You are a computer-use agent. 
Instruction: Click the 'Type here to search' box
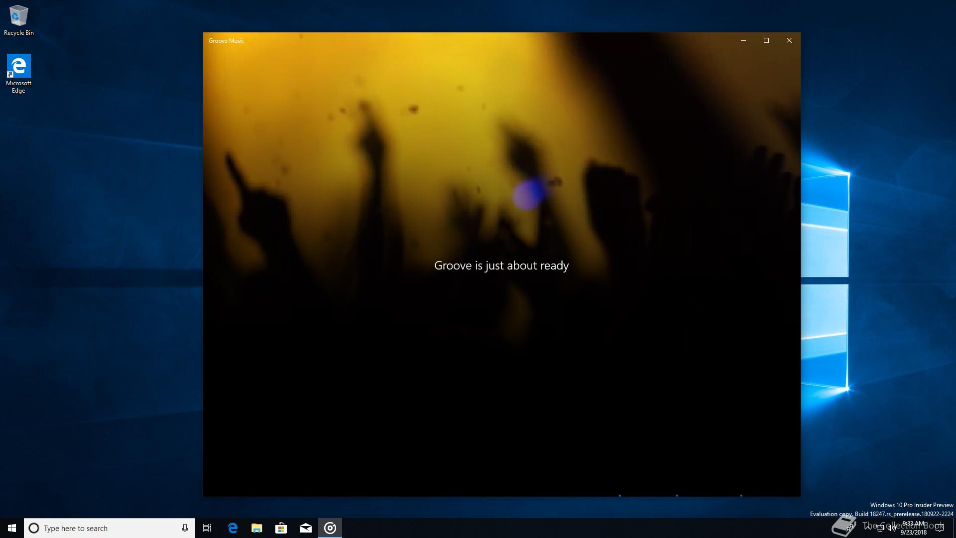[110, 528]
